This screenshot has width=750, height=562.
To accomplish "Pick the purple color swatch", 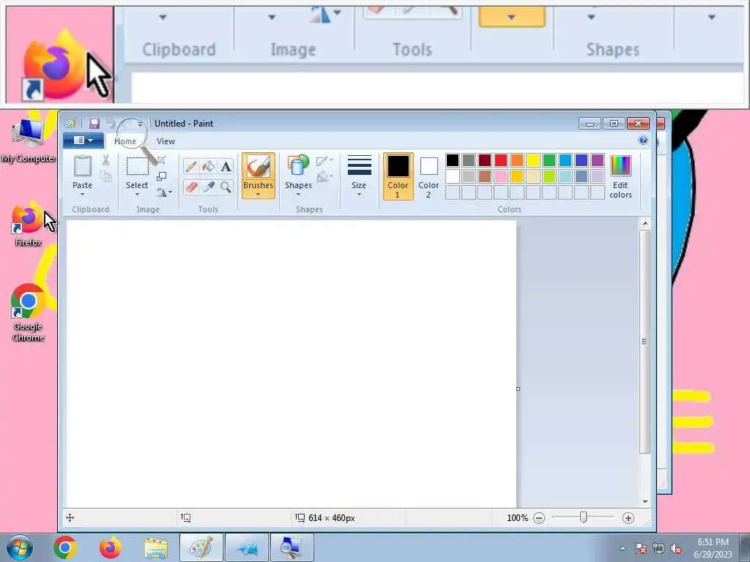I will point(598,160).
